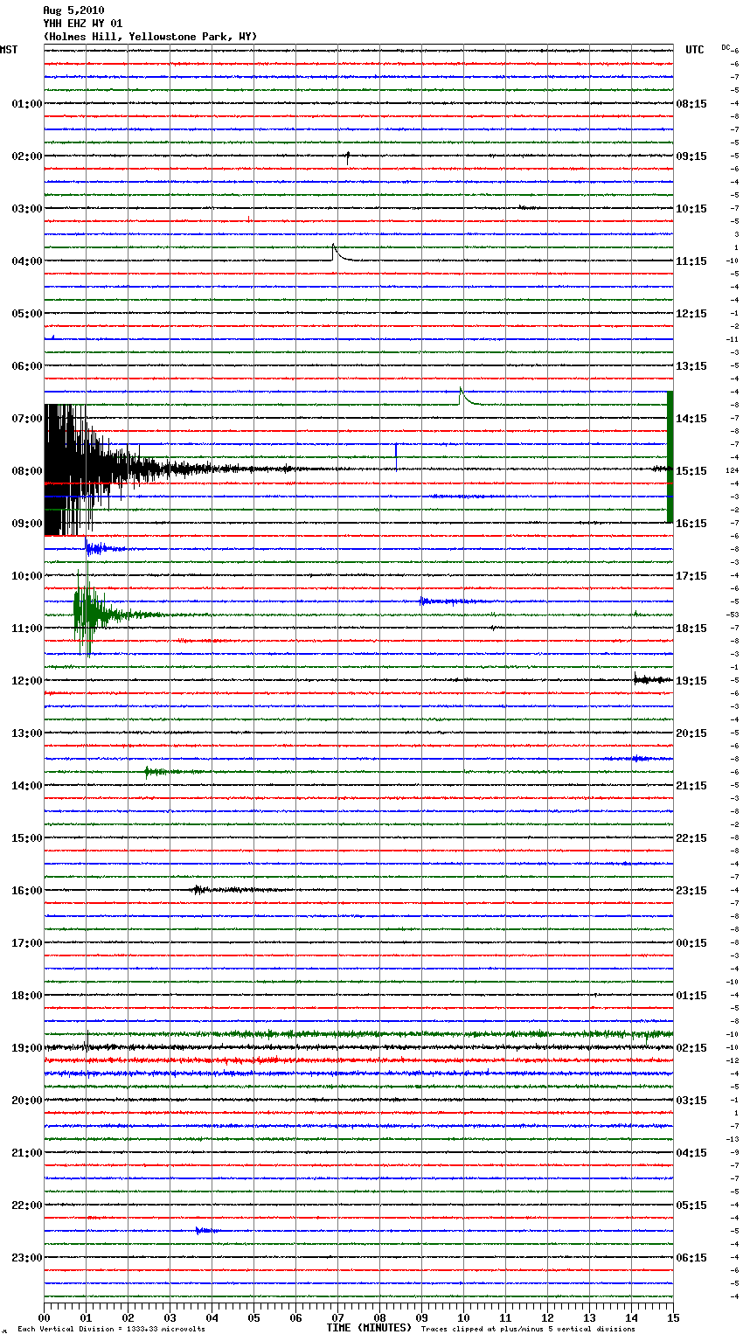
Task: Click the blue vertical spike above the 08:00 trace
Action: pyautogui.click(x=396, y=455)
